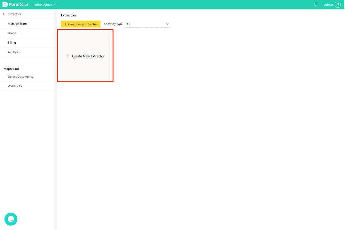Click the FormX.ai logo icon
The height and width of the screenshot is (230, 345).
pos(5,5)
